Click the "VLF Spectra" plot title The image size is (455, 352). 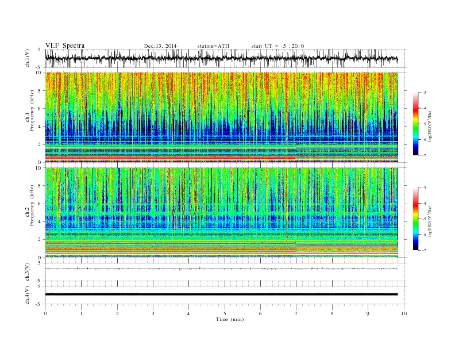tap(65, 45)
